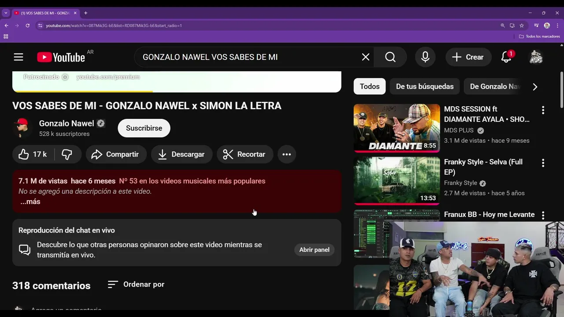564x317 pixels.
Task: Show more filter chips with right chevron
Action: [x=535, y=87]
